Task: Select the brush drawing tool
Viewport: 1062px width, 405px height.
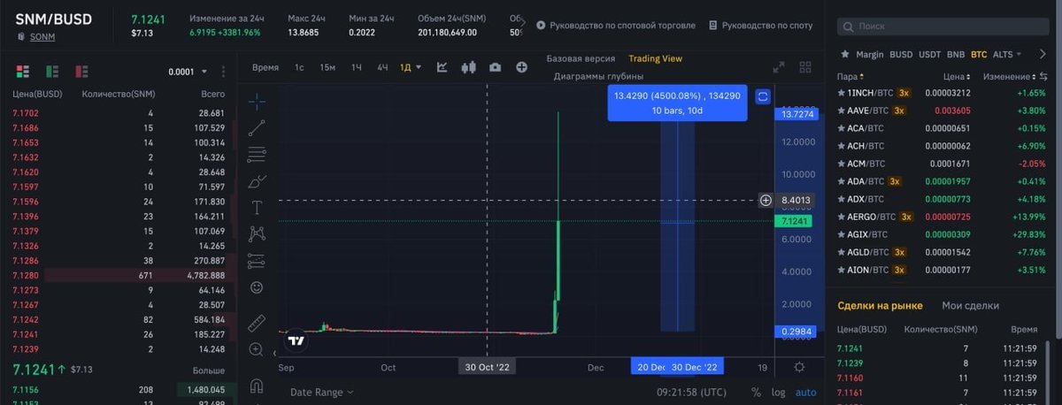Action: (x=257, y=182)
